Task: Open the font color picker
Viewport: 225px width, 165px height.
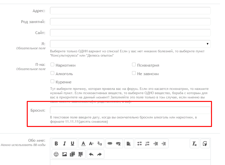Action: point(83,143)
